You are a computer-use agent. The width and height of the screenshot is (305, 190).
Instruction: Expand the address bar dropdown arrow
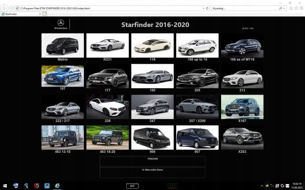coord(203,8)
